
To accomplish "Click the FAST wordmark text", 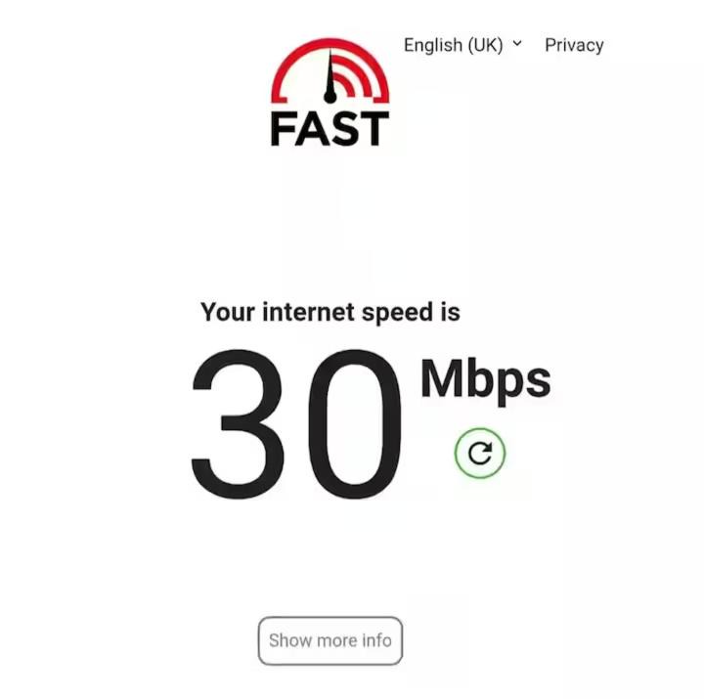I will tap(330, 129).
